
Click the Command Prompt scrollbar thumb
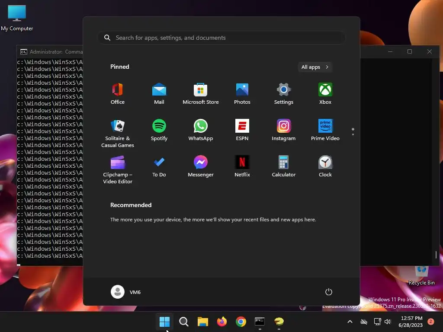click(x=436, y=255)
